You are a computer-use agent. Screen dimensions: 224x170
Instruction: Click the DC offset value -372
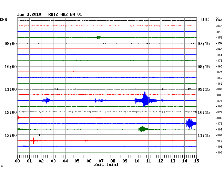pos(219,112)
